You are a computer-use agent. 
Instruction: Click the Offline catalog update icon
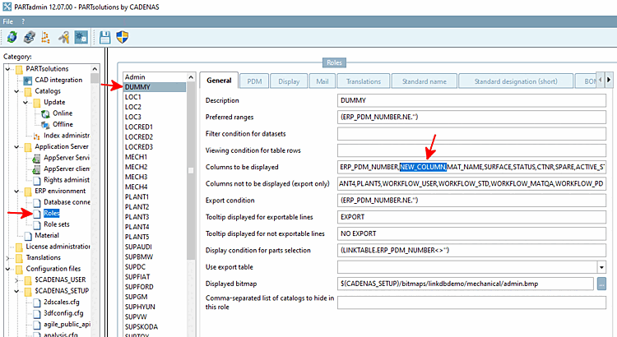click(45, 125)
